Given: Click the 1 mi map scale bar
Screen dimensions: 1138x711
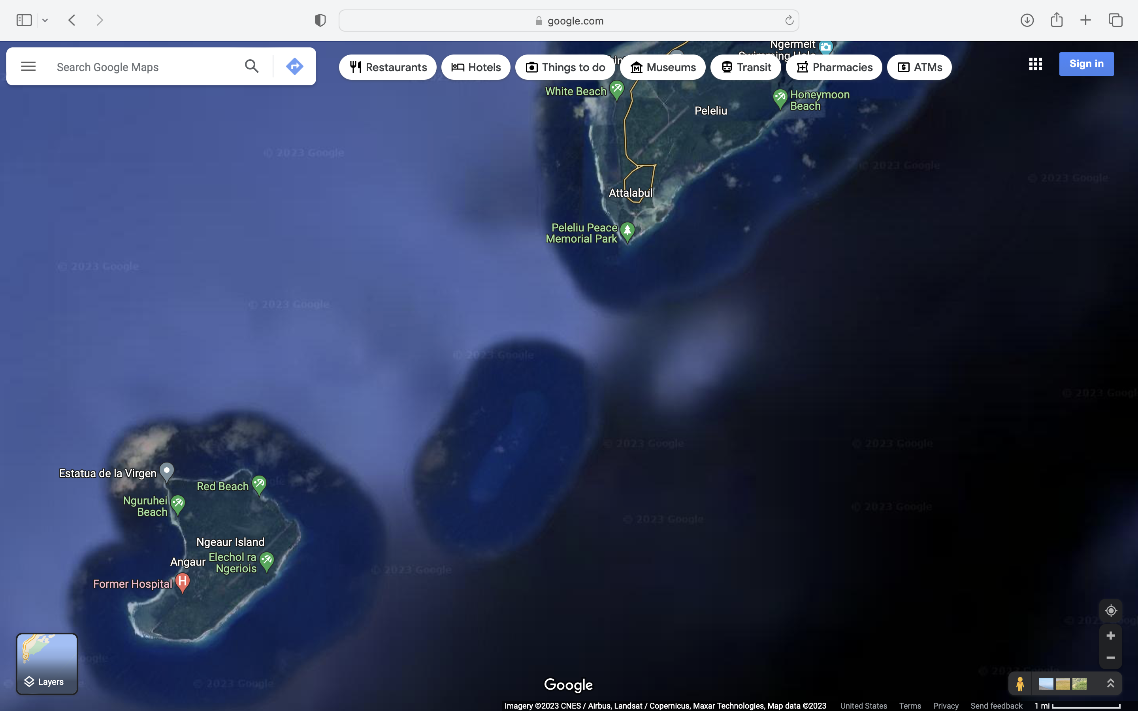Looking at the screenshot, I should pos(1077,705).
